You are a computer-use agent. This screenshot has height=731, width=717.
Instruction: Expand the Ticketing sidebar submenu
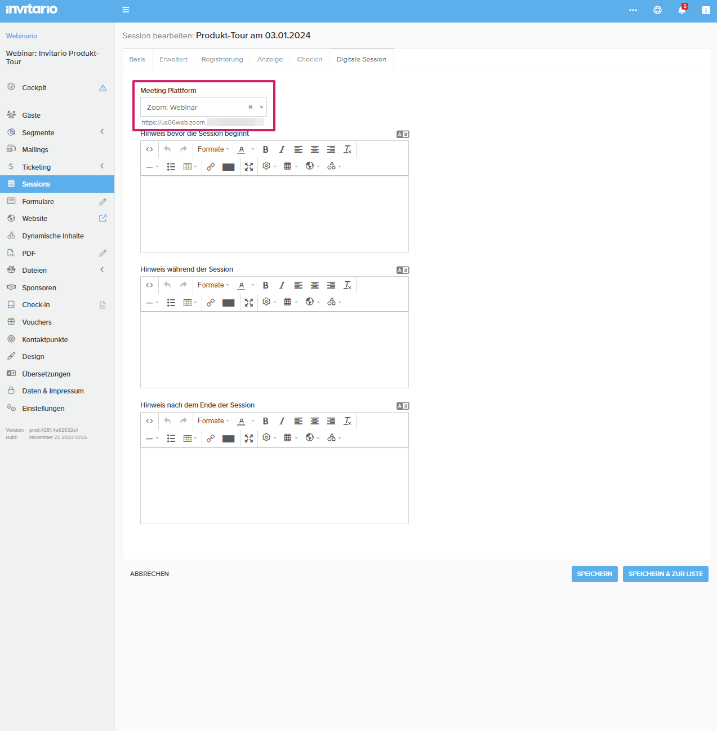102,166
